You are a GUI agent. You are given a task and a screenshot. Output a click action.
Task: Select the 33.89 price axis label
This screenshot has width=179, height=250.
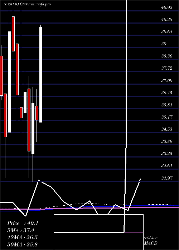tap(167, 141)
